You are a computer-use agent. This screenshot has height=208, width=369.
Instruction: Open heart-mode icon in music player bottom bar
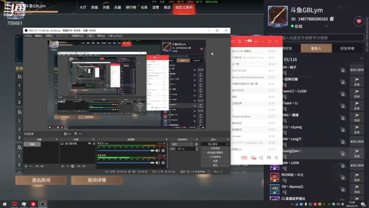coord(253,158)
